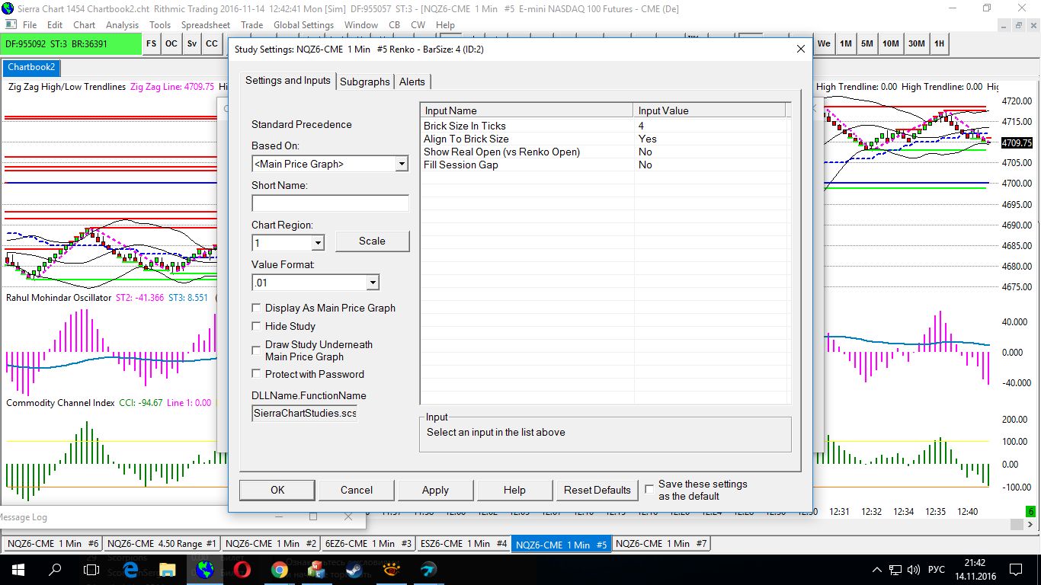Open the Alerts tab
Screen dimensions: 1041x585
click(412, 82)
